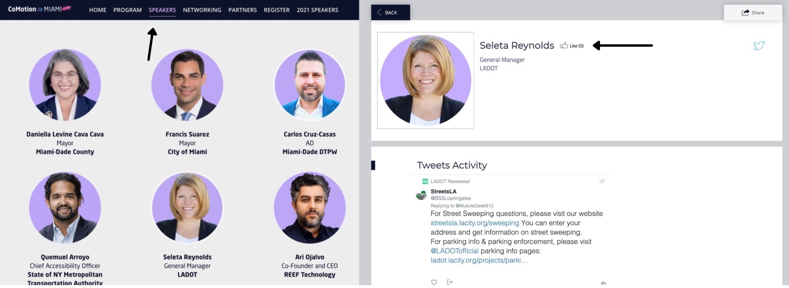Open the NETWORKING menu item
Screen dimensions: 789x288
(202, 10)
